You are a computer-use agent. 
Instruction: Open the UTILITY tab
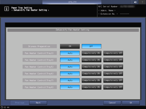(72, 2)
